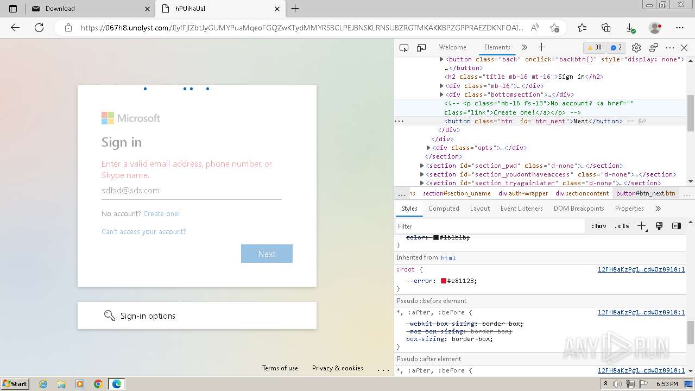695x391 pixels.
Task: Open the :root rule stylesheet source link
Action: [x=641, y=269]
